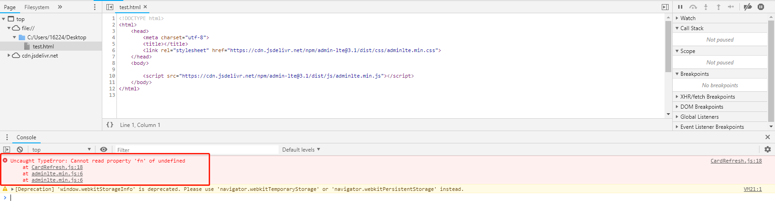Hide the debugger sidebar toggle icon

pyautogui.click(x=665, y=7)
